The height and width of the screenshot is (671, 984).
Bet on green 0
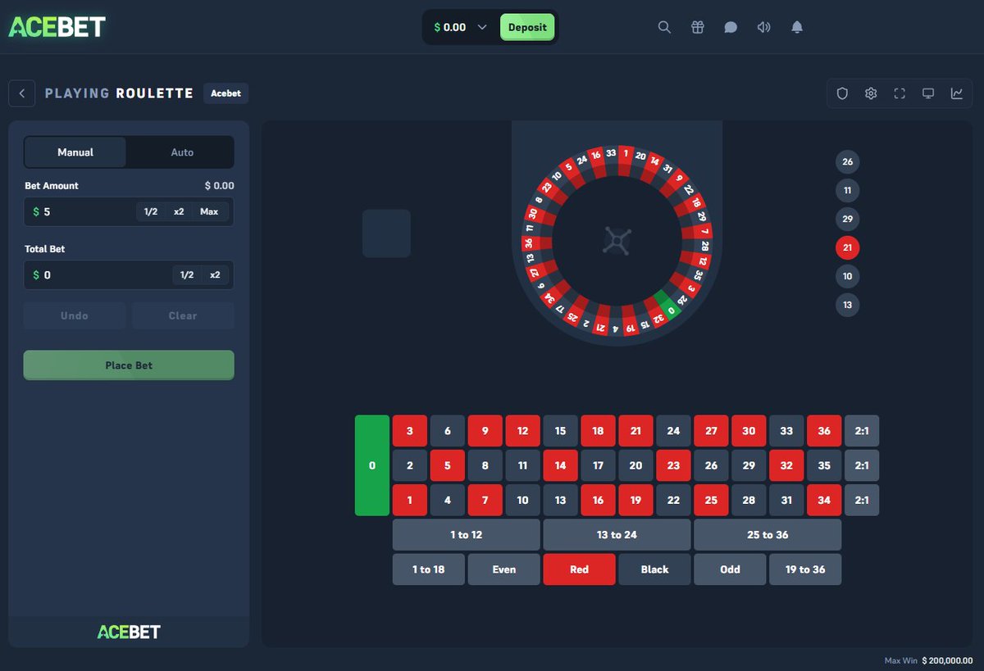pyautogui.click(x=372, y=465)
